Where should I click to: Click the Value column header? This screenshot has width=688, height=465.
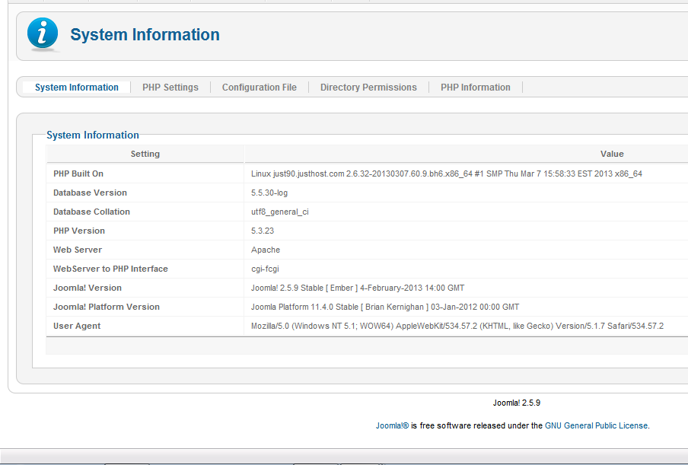point(611,154)
